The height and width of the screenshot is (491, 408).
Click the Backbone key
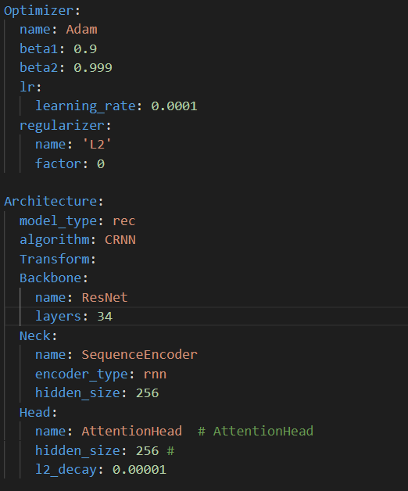pyautogui.click(x=50, y=278)
